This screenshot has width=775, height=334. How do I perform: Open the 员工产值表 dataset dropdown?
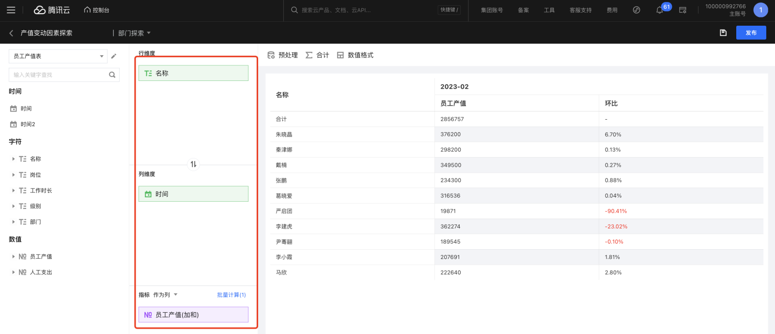click(x=58, y=56)
